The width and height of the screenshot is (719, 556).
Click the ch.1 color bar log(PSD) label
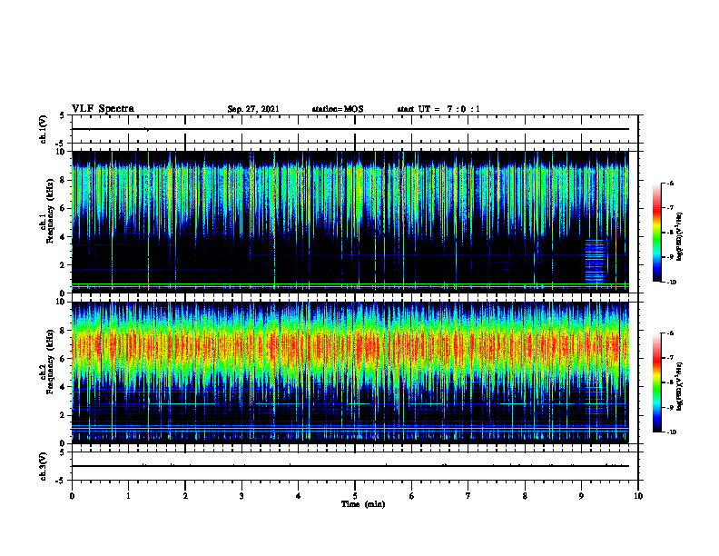(x=680, y=236)
